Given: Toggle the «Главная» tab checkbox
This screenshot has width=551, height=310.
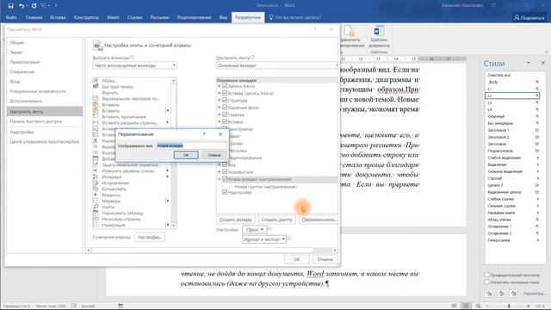Looking at the screenshot, I should (x=225, y=115).
